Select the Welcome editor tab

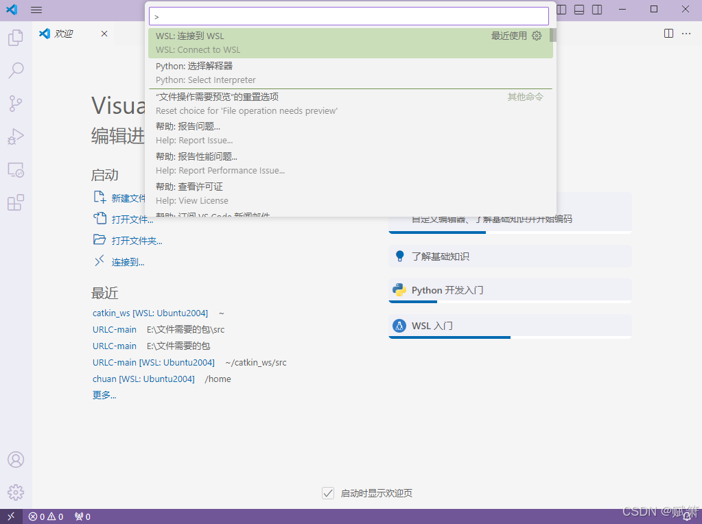[x=73, y=34]
